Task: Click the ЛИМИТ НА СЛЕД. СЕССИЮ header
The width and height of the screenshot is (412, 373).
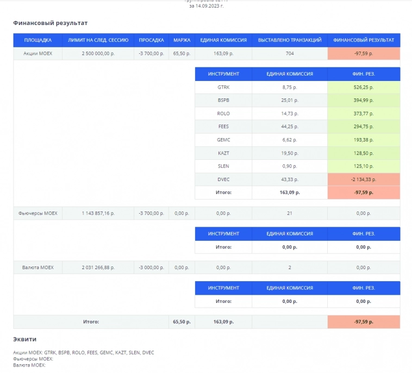Action: click(98, 40)
